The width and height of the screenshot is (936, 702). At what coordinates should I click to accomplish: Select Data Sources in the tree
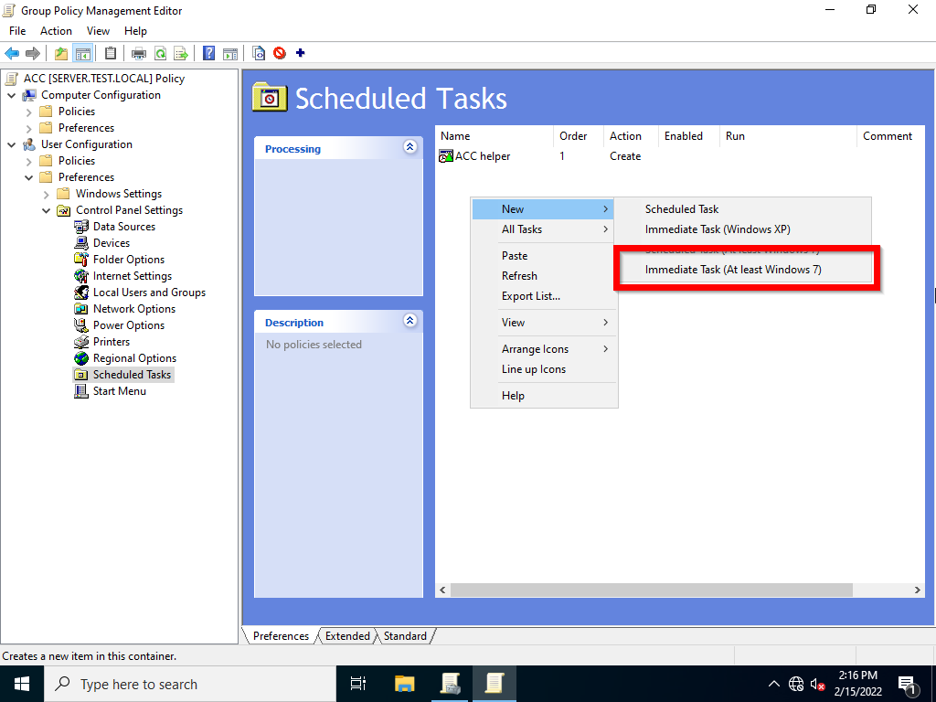pos(124,227)
